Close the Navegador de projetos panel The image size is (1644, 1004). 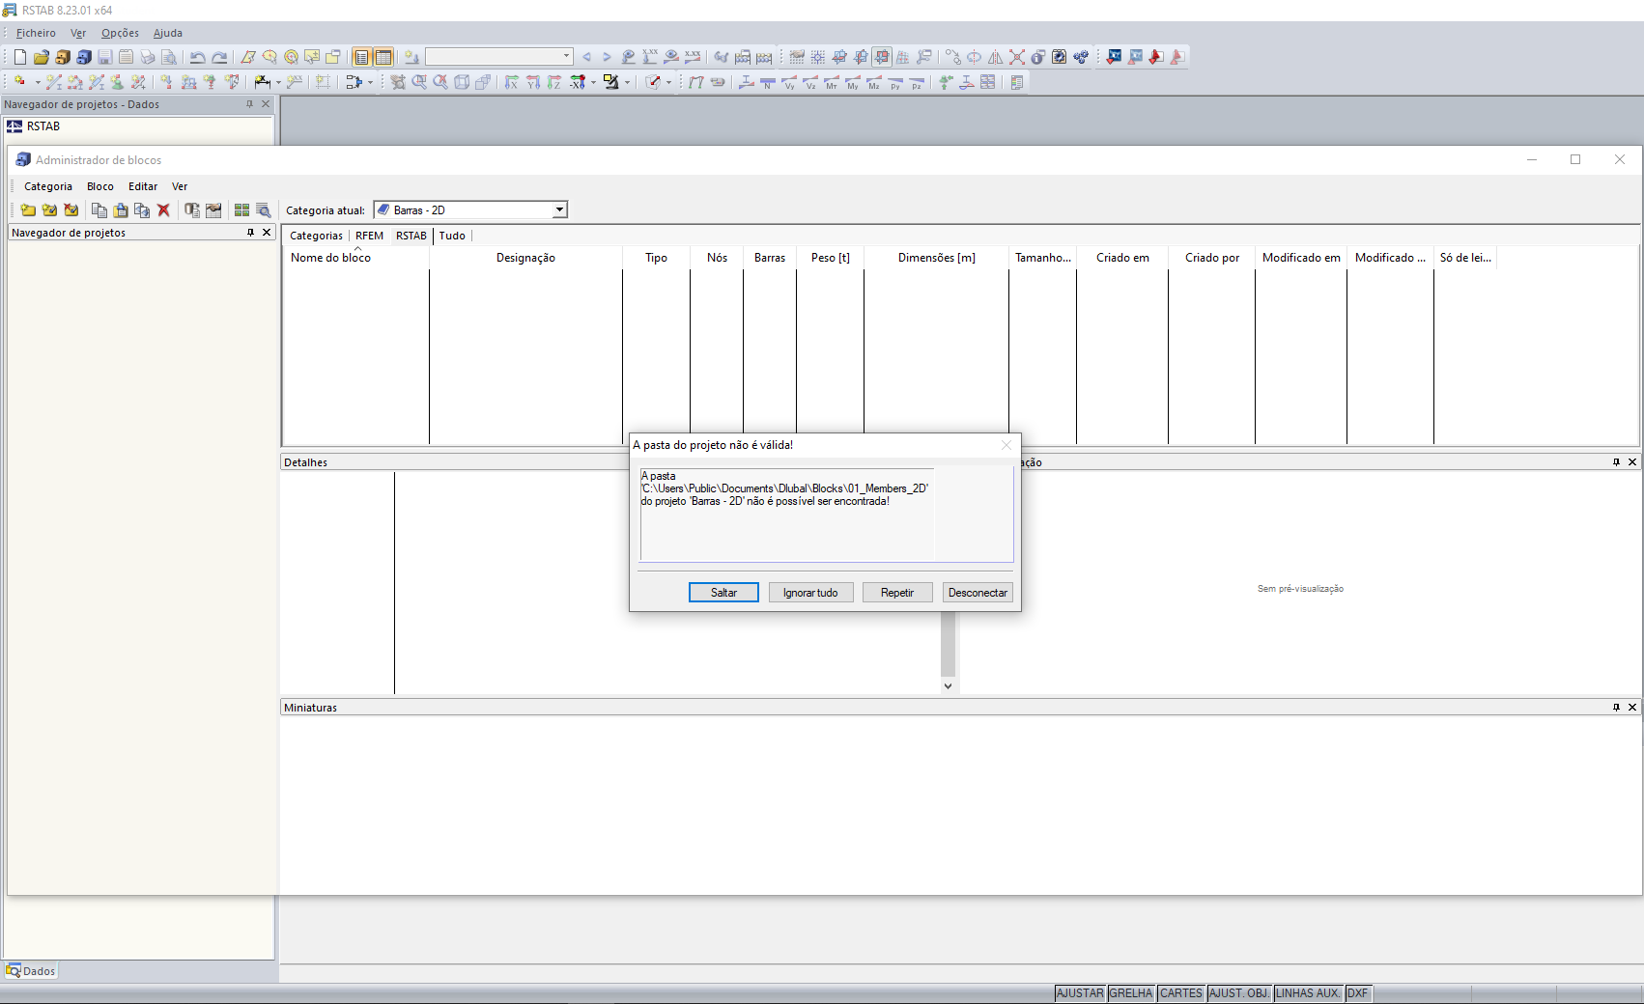pyautogui.click(x=267, y=233)
